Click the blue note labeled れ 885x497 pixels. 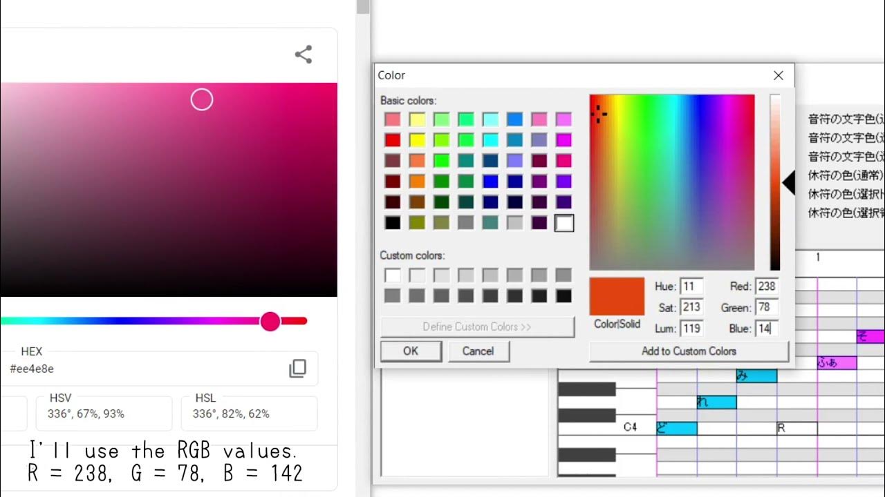click(x=717, y=402)
